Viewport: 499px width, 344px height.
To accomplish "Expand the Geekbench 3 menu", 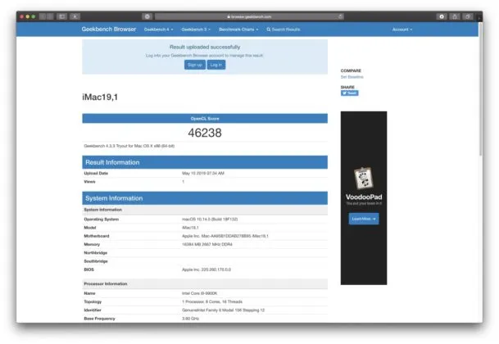I will [x=196, y=29].
